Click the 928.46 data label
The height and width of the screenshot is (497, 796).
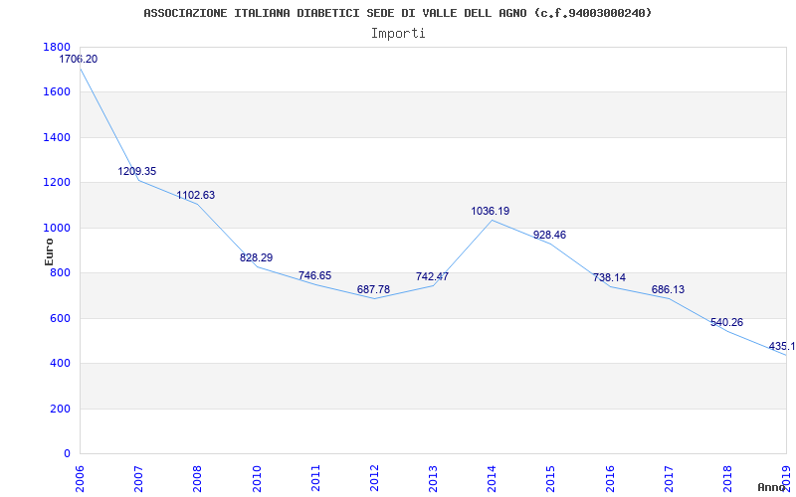(x=550, y=235)
